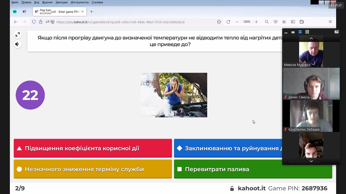346x194 pixels.
Task: Open the Журнал menu
Action: tap(47, 2)
